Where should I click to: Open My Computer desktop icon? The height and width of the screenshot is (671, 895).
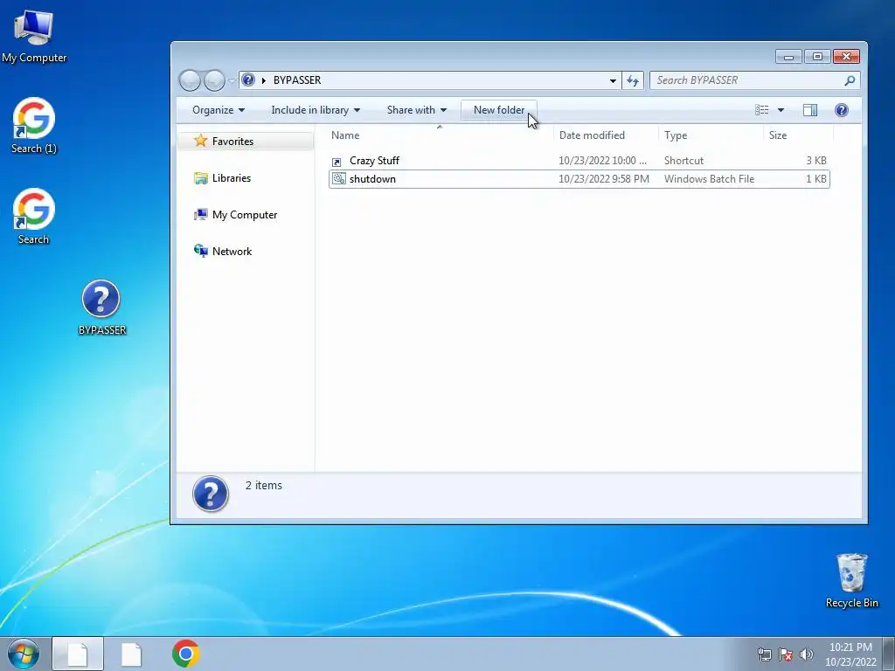click(34, 35)
